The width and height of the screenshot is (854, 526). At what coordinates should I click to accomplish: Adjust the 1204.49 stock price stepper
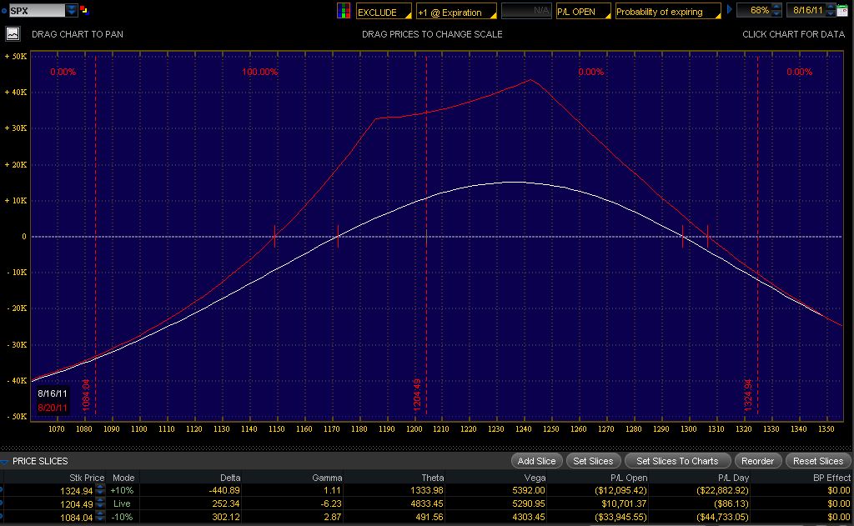(x=100, y=503)
